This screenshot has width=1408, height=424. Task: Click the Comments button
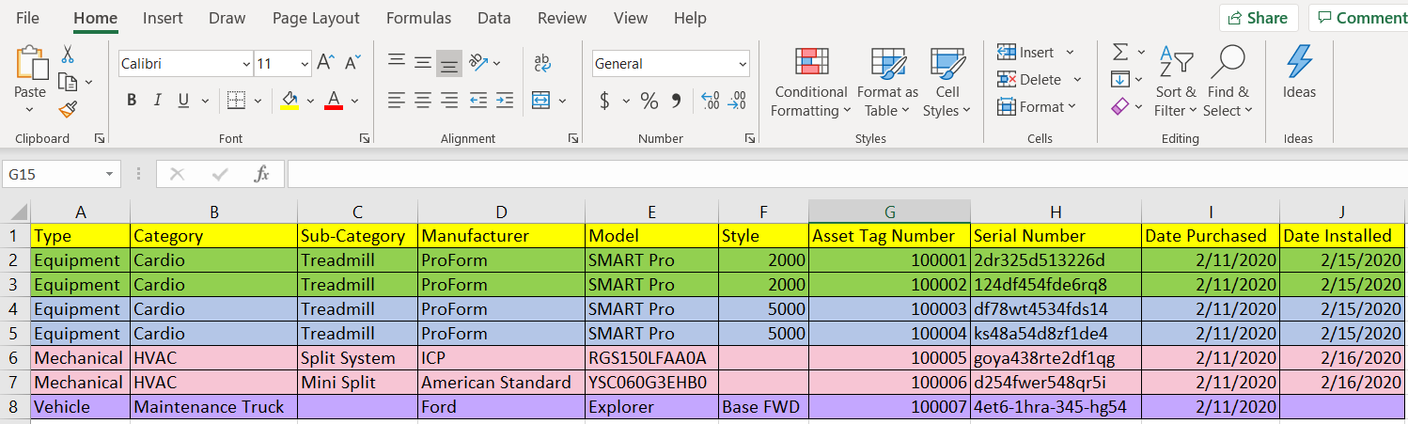[1359, 18]
